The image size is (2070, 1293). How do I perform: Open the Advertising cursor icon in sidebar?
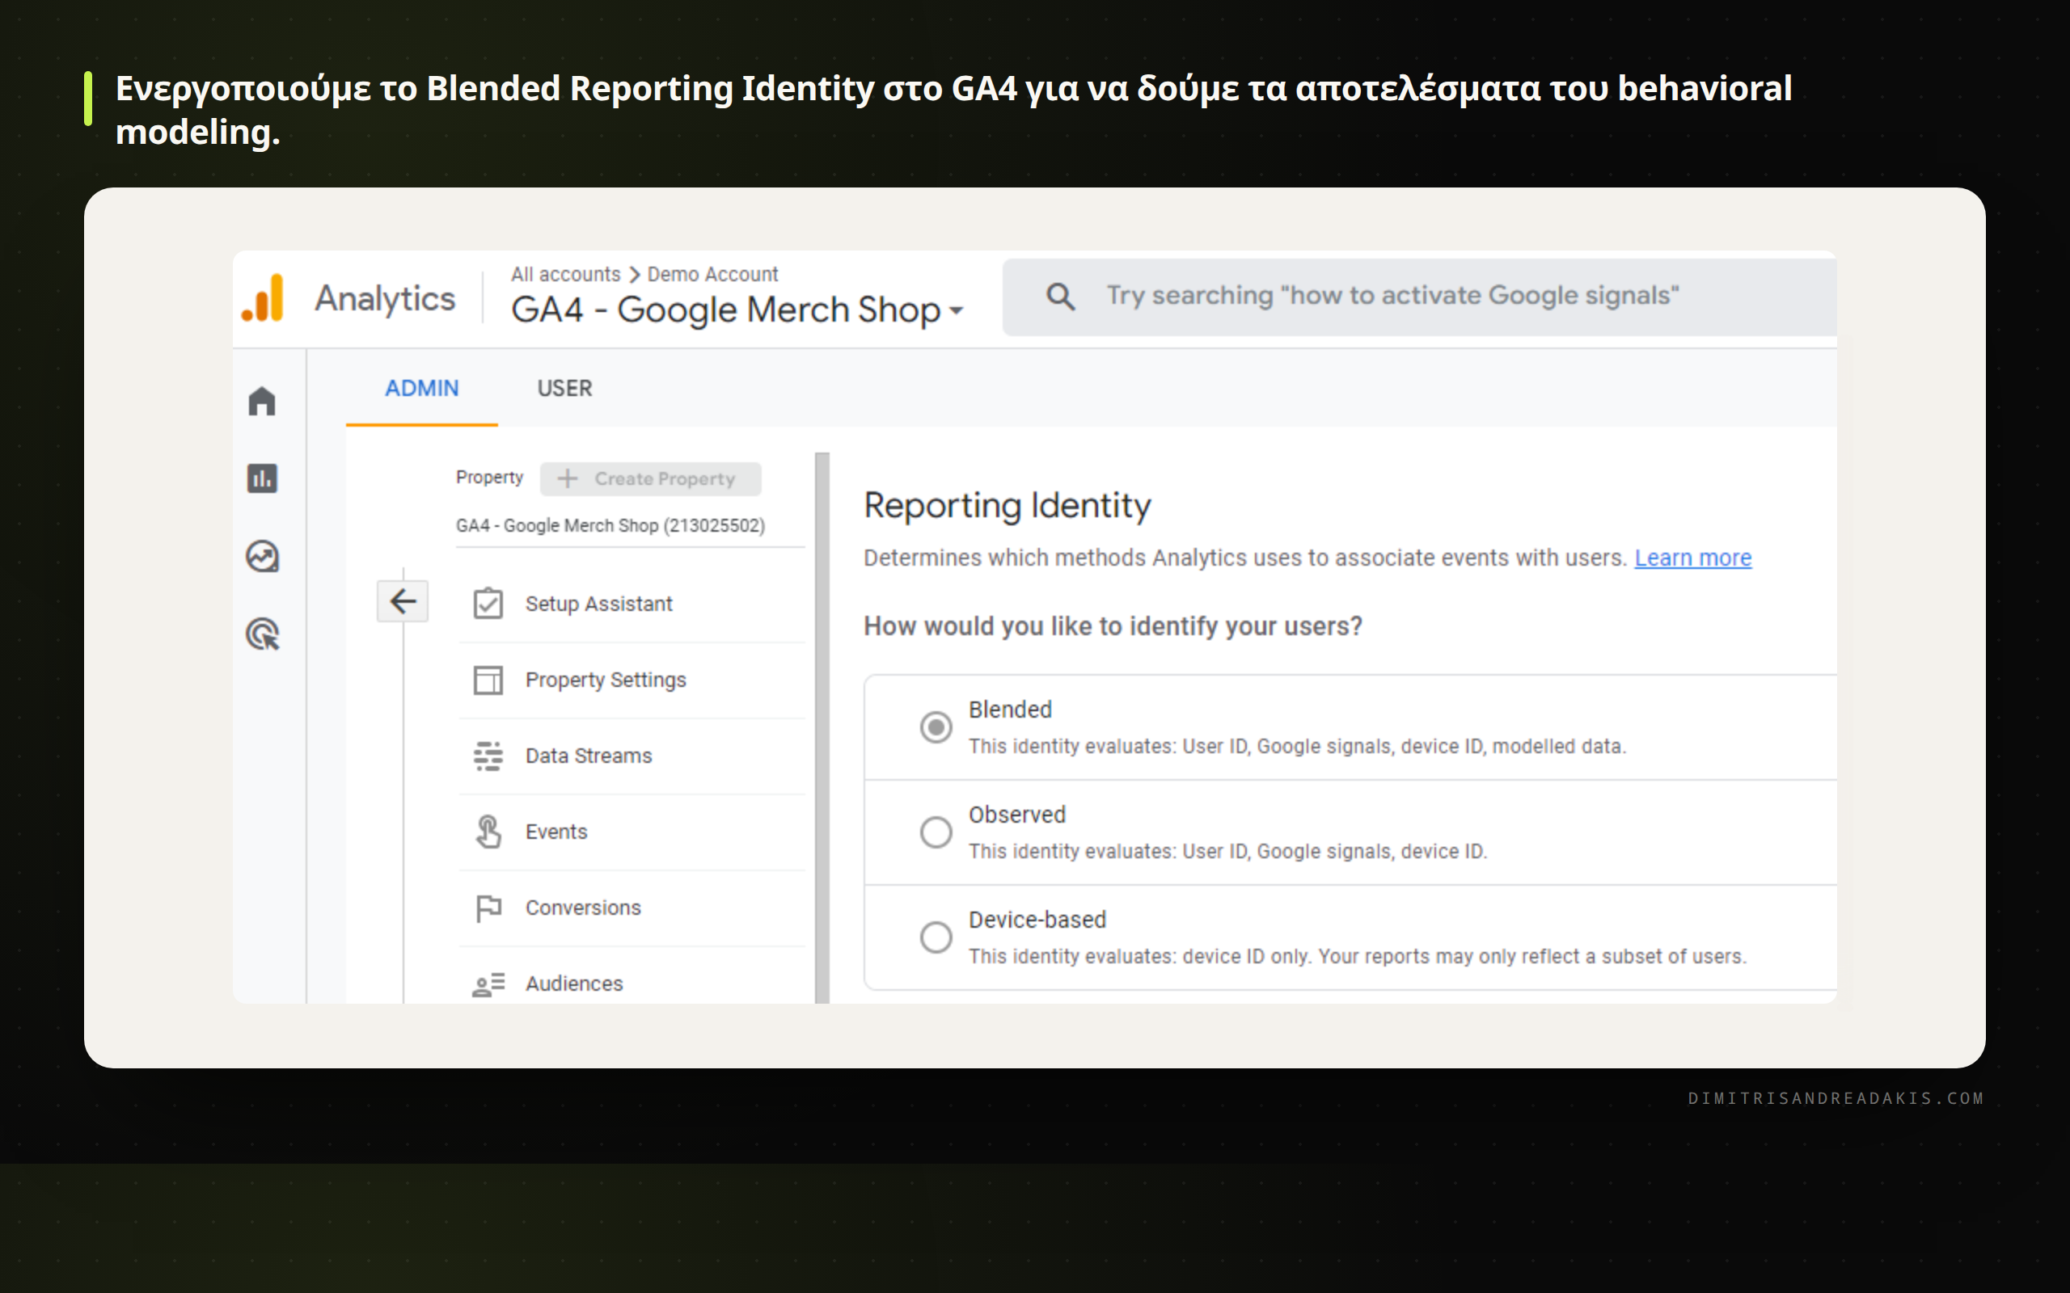(263, 634)
